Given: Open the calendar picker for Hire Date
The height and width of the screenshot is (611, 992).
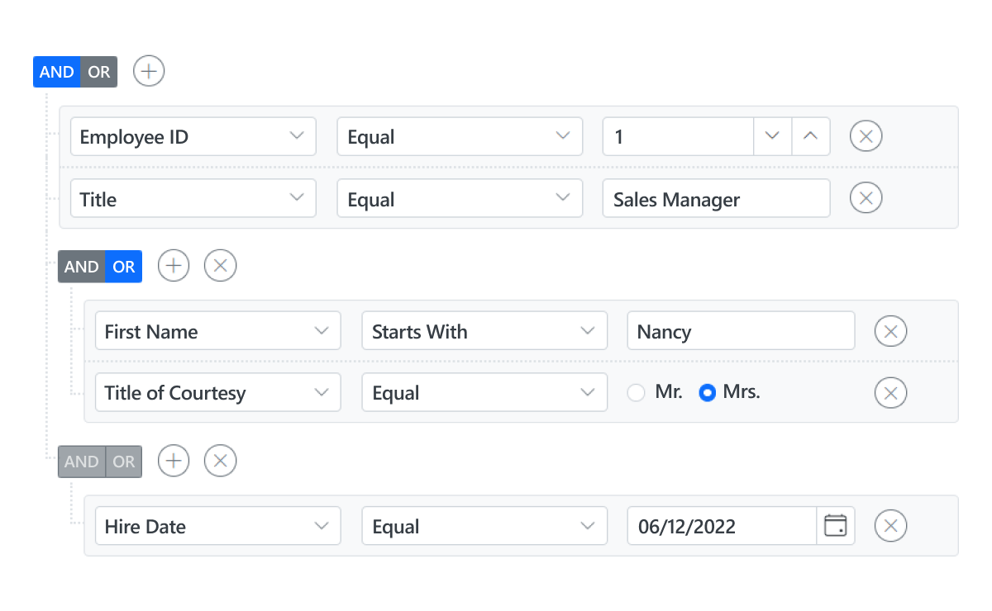Looking at the screenshot, I should tap(835, 526).
